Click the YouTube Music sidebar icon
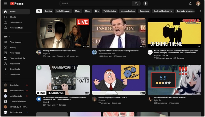Screen dimensions: 205x117 [x=5, y=28]
